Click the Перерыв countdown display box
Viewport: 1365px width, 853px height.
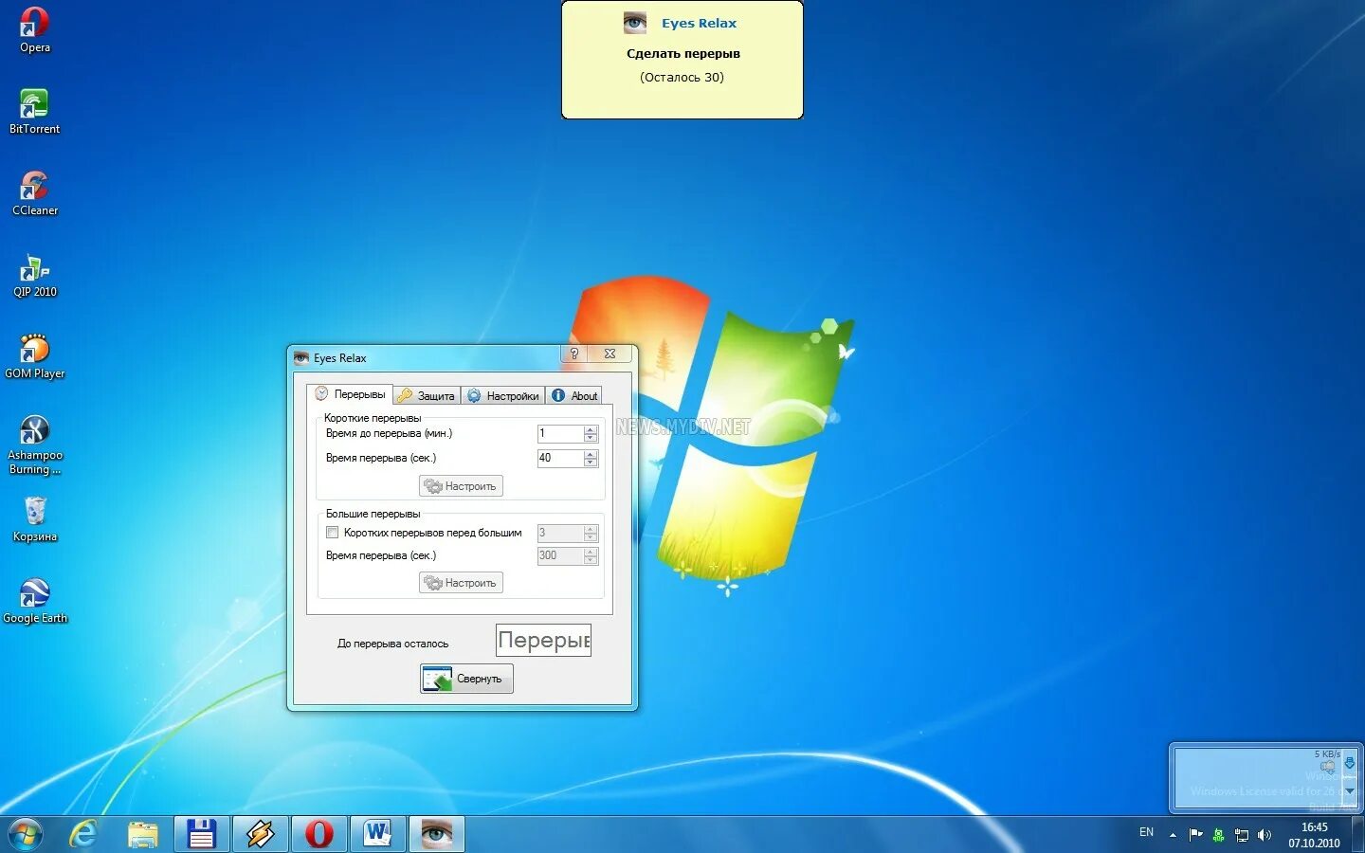pos(543,640)
